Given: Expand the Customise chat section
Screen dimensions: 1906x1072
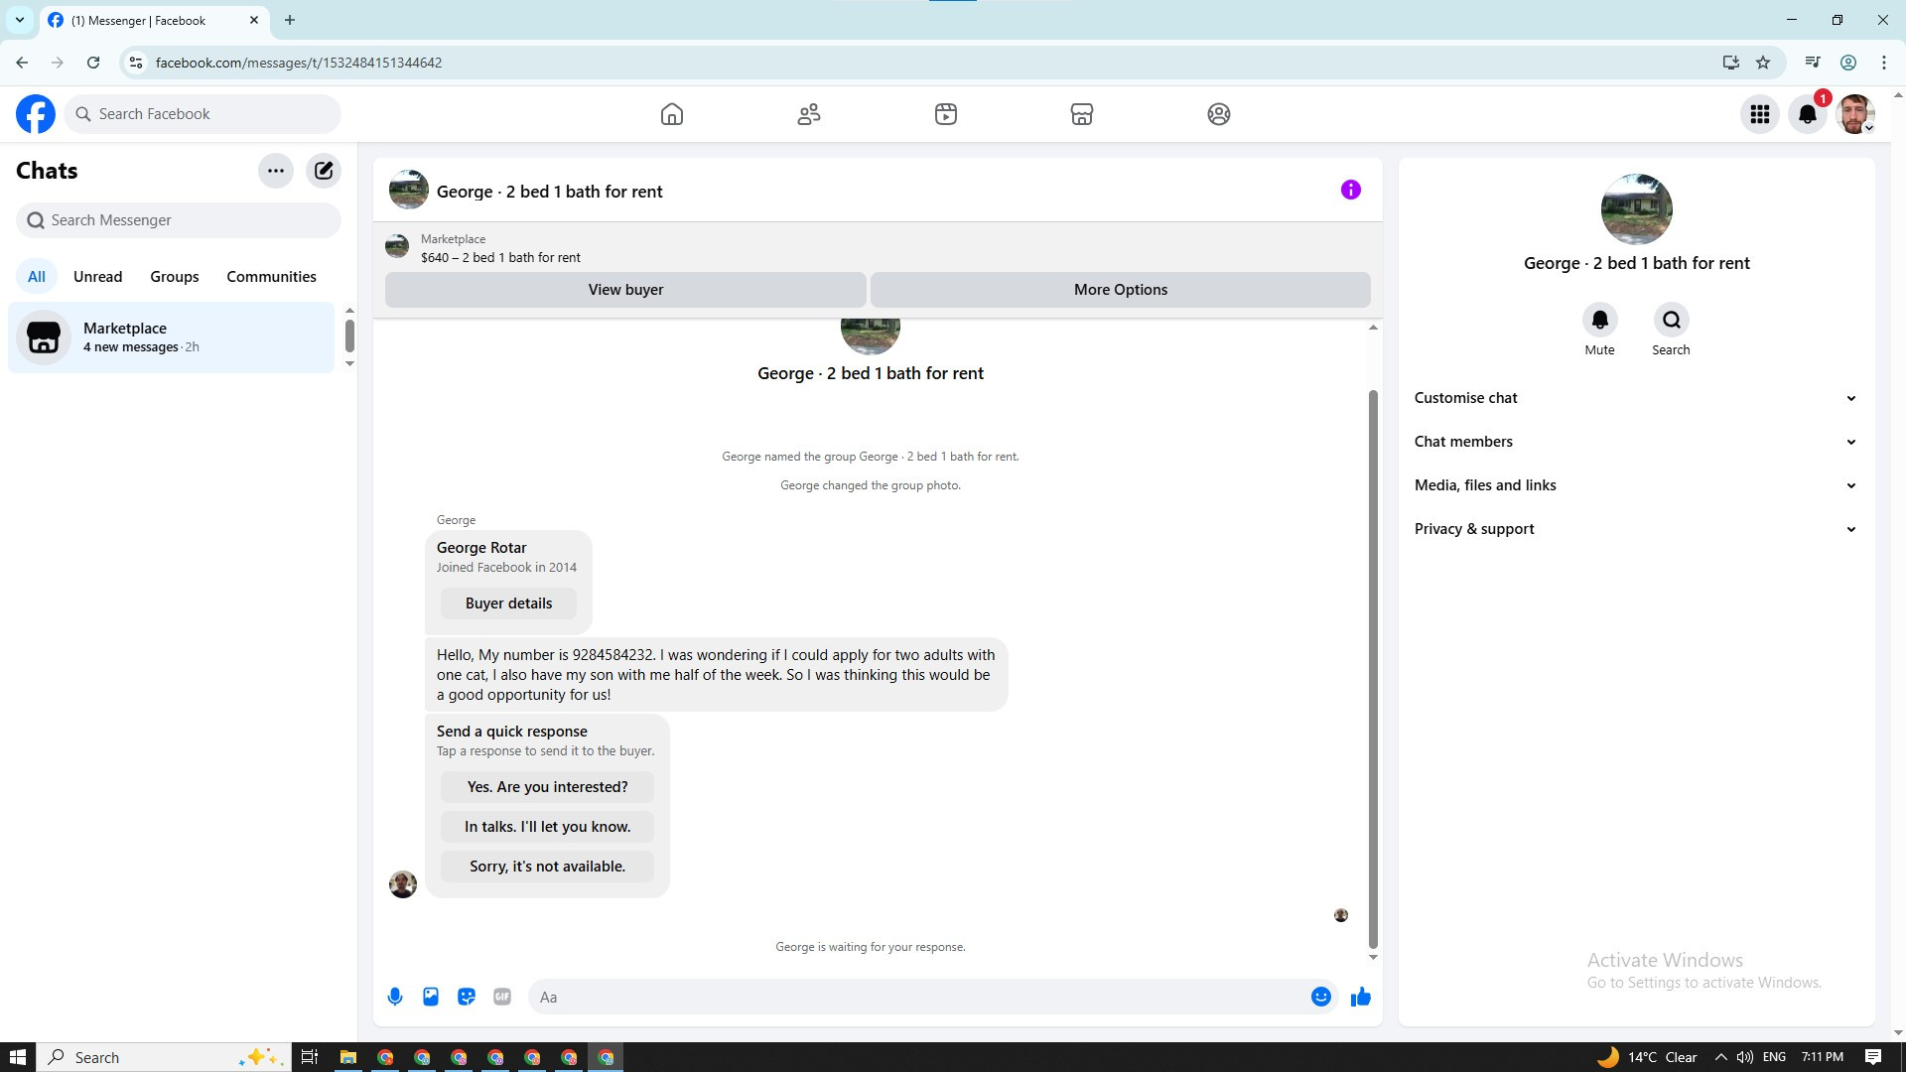Looking at the screenshot, I should click(x=1635, y=398).
